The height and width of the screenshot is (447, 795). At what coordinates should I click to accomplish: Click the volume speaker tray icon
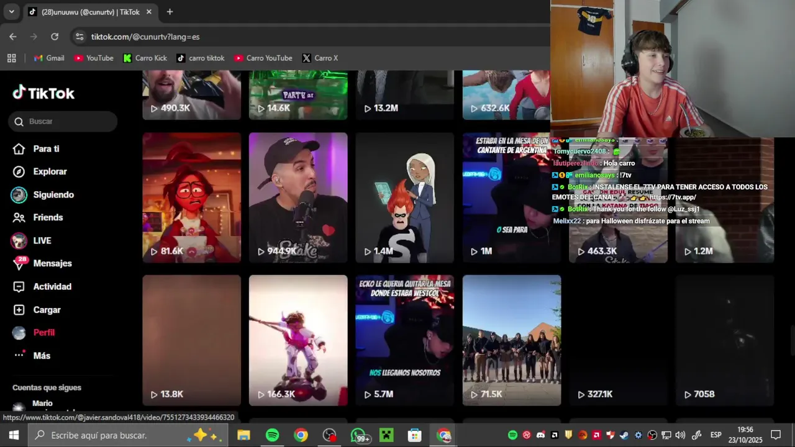(680, 435)
